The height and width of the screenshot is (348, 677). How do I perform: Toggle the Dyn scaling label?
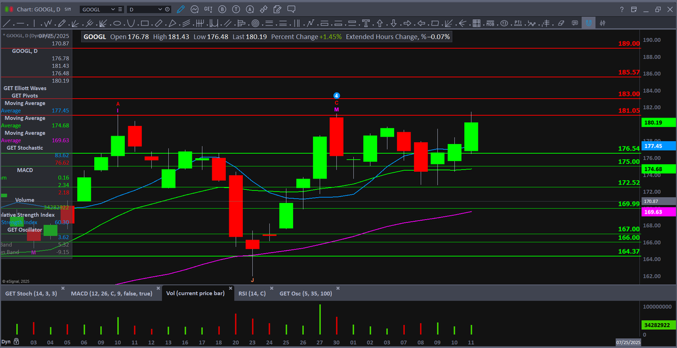(6, 342)
